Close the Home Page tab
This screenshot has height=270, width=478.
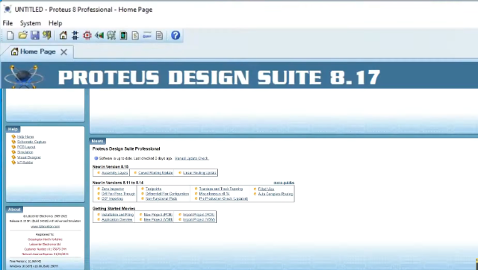click(x=63, y=52)
